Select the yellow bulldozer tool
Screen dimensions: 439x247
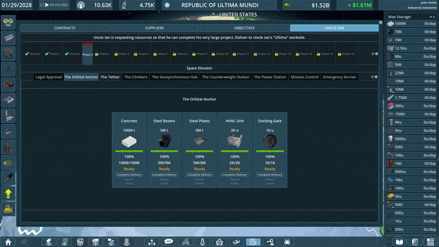(x=8, y=208)
